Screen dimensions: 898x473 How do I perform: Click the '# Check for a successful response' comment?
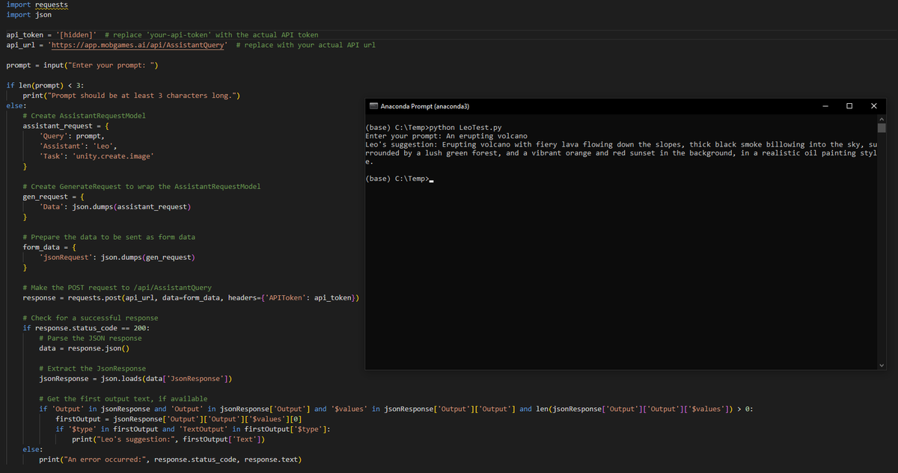click(90, 318)
